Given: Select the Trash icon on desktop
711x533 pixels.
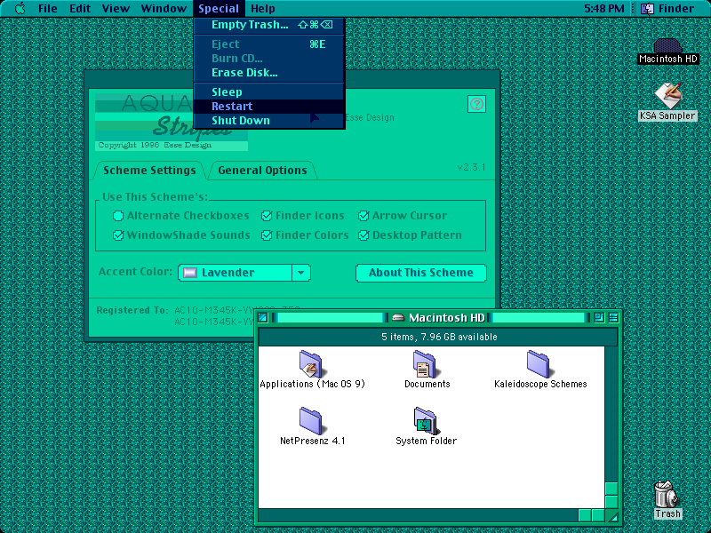Looking at the screenshot, I should 667,499.
